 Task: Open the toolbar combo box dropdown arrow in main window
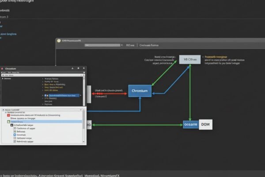(x=122, y=45)
